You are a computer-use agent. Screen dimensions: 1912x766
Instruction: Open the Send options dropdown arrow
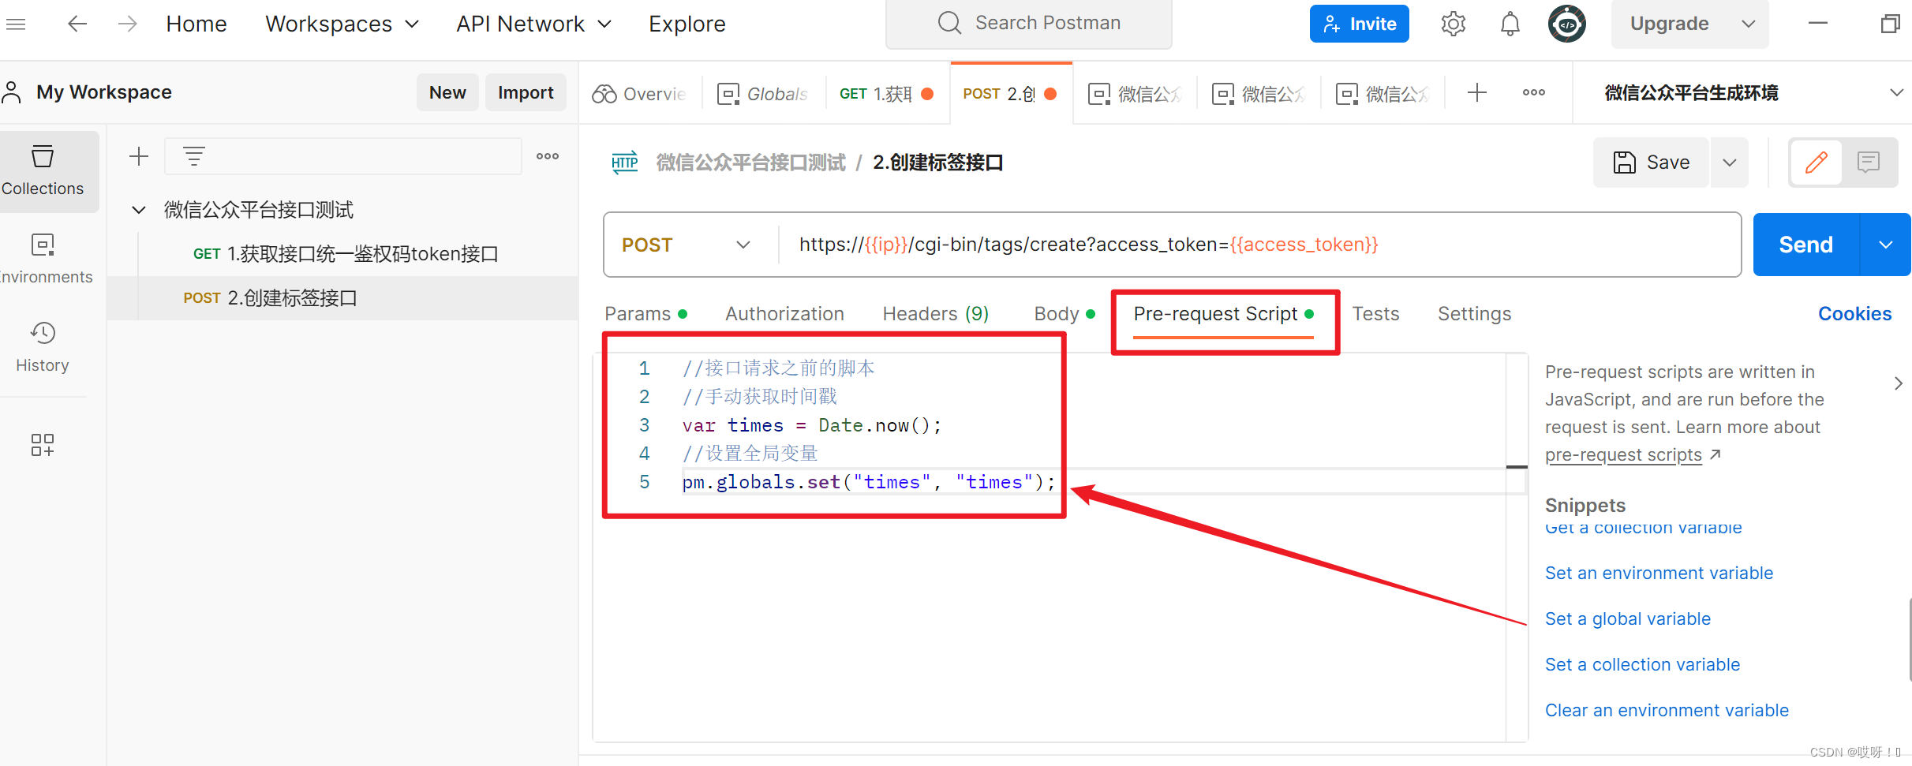coord(1885,245)
